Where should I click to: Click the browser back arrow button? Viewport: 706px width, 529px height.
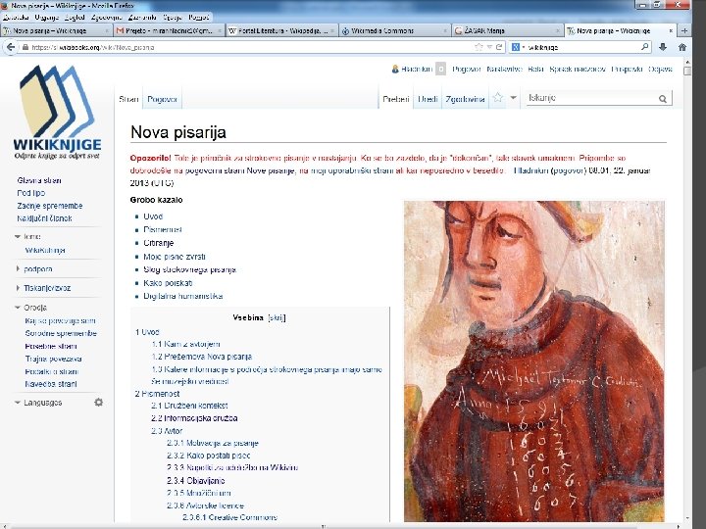(11, 47)
